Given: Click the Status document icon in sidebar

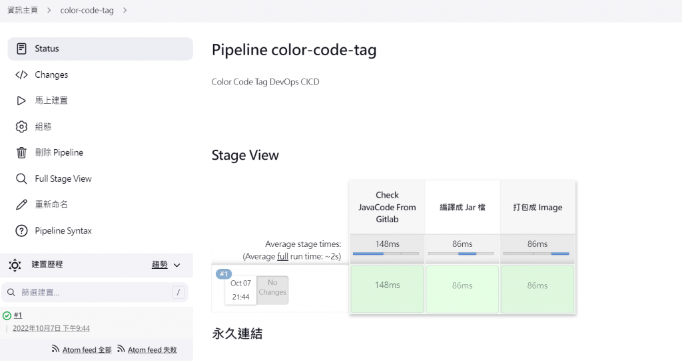Looking at the screenshot, I should 21,49.
